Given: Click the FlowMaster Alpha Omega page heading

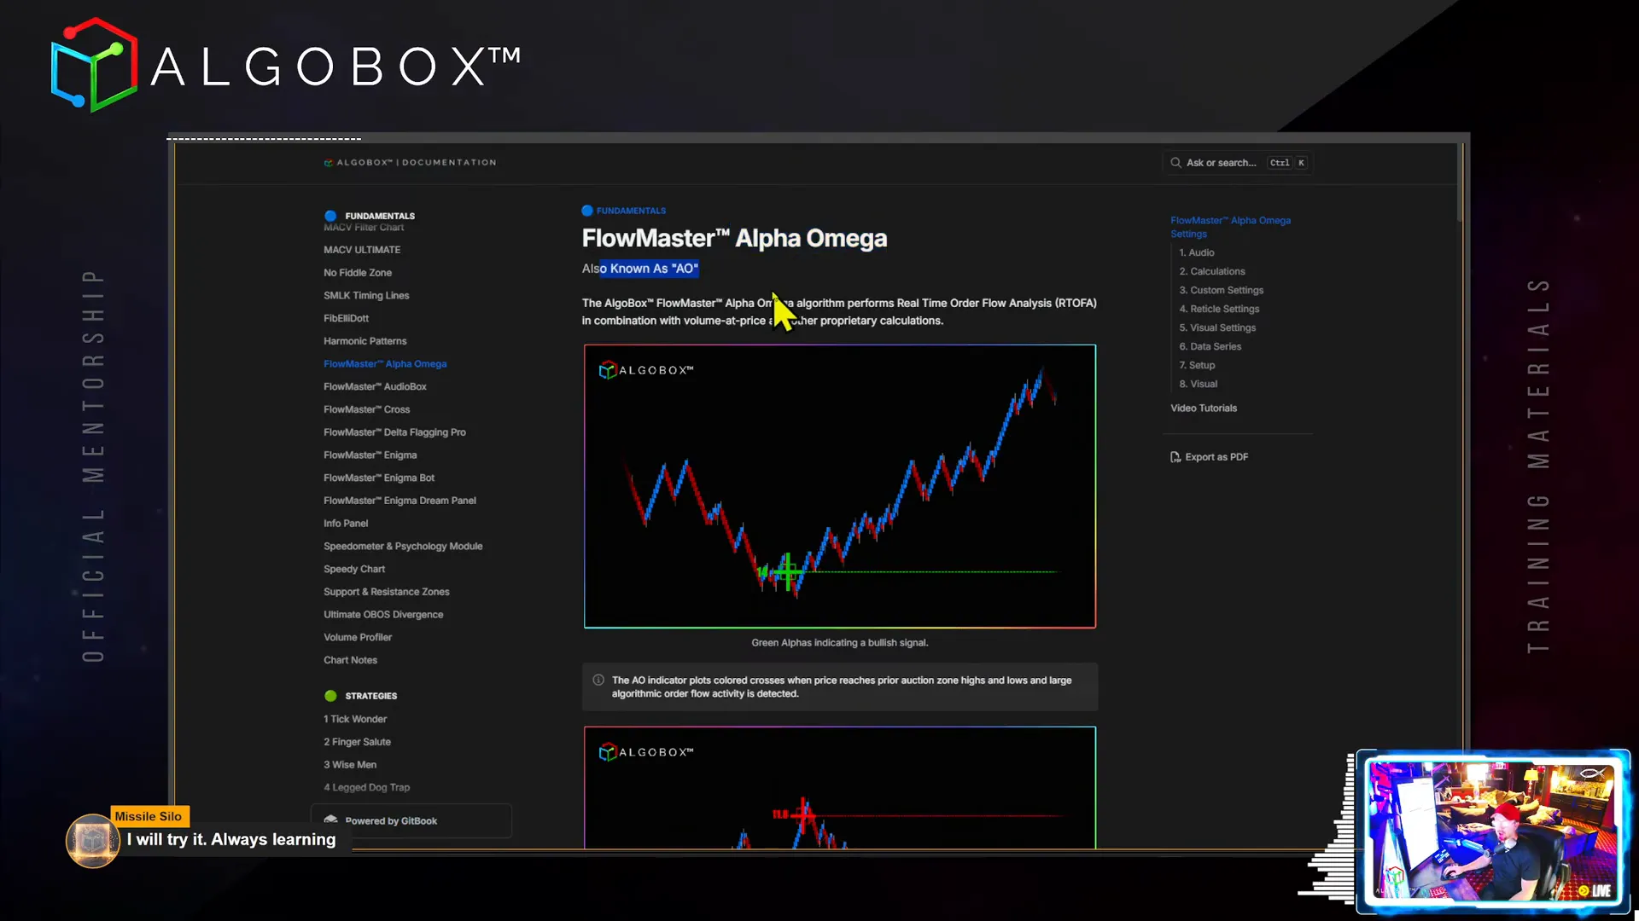Looking at the screenshot, I should pyautogui.click(x=734, y=239).
